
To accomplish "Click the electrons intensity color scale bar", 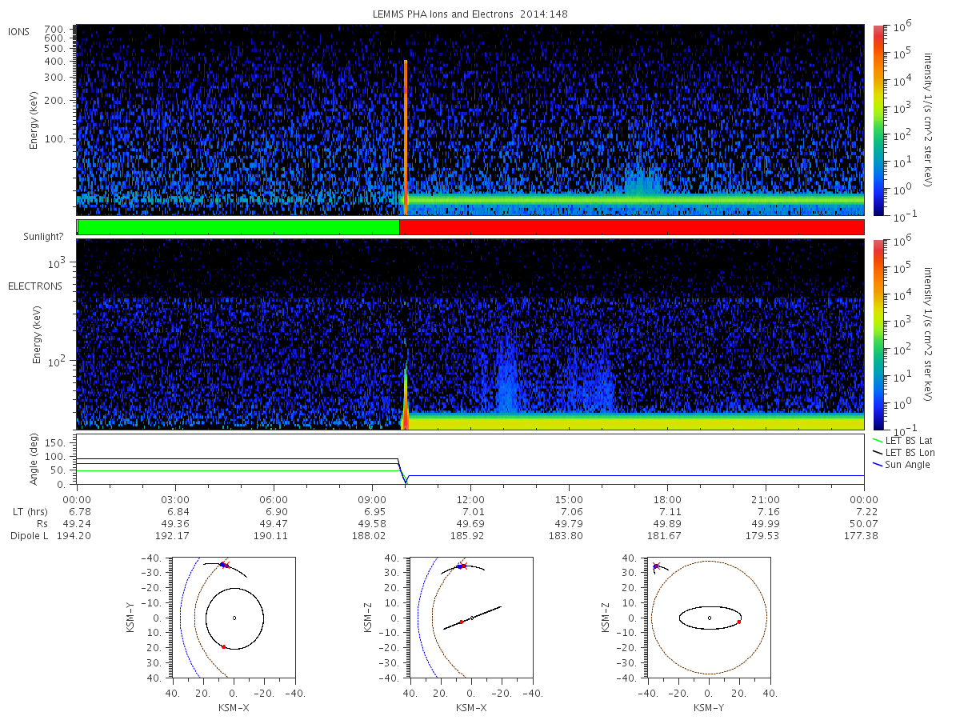I will coord(878,334).
